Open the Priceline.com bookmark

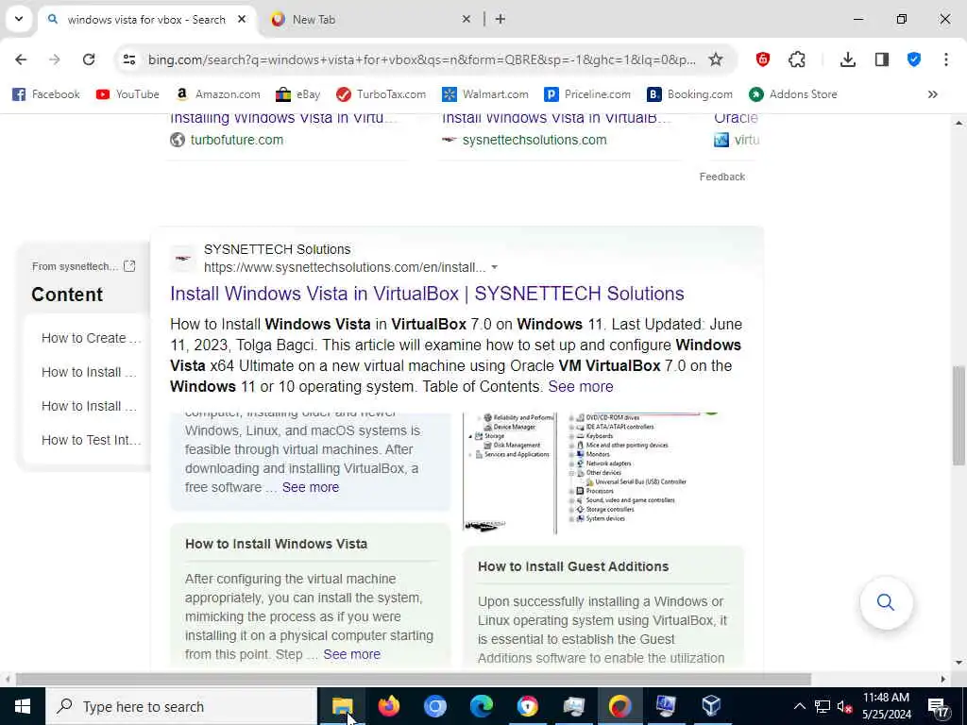pos(587,94)
